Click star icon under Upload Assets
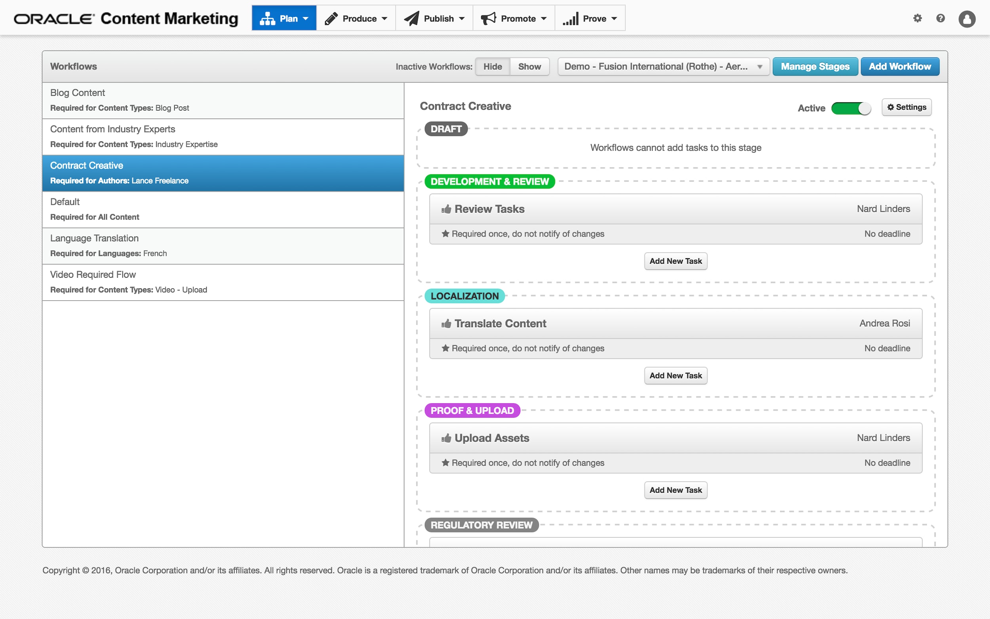 445,463
